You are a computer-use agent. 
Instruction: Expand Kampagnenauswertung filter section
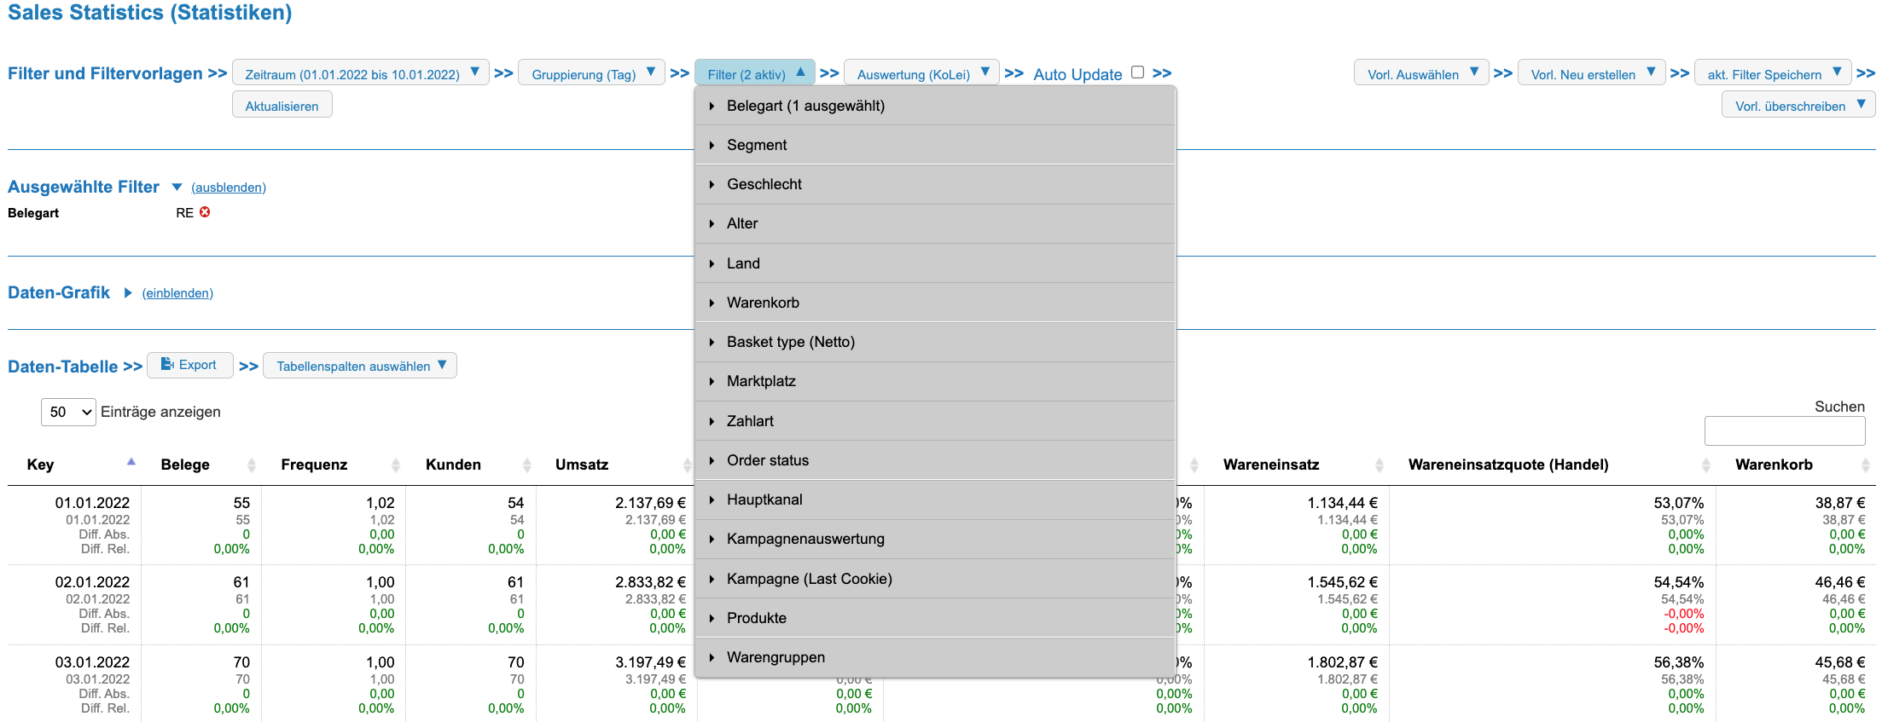pos(935,539)
